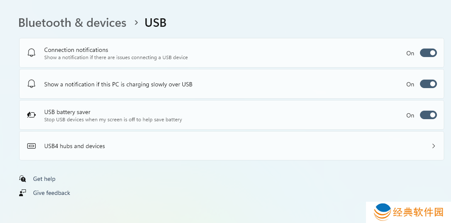This screenshot has height=223, width=451.
Task: Open the Get help link
Action: pyautogui.click(x=44, y=179)
